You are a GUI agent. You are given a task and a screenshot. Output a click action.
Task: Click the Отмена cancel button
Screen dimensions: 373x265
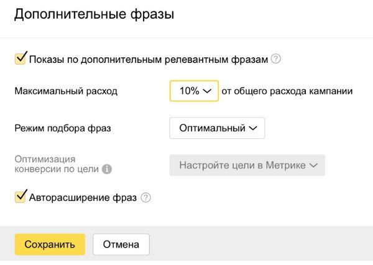(x=121, y=244)
